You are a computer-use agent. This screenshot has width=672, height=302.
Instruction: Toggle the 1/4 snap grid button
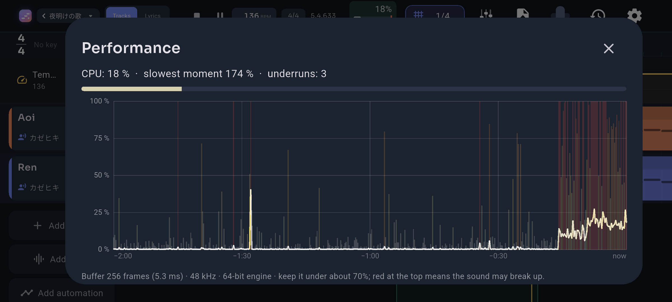[x=435, y=13]
